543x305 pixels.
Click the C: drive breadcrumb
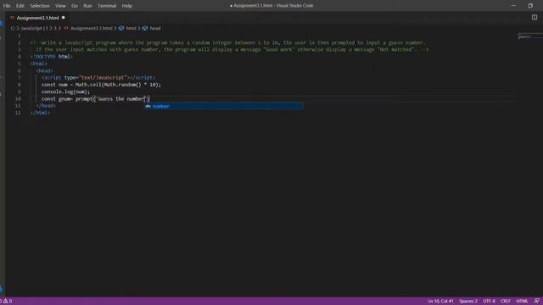(x=13, y=28)
